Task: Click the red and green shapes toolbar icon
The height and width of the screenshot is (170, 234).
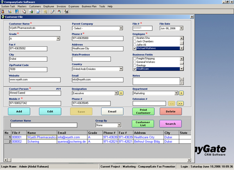Action: click(59, 11)
